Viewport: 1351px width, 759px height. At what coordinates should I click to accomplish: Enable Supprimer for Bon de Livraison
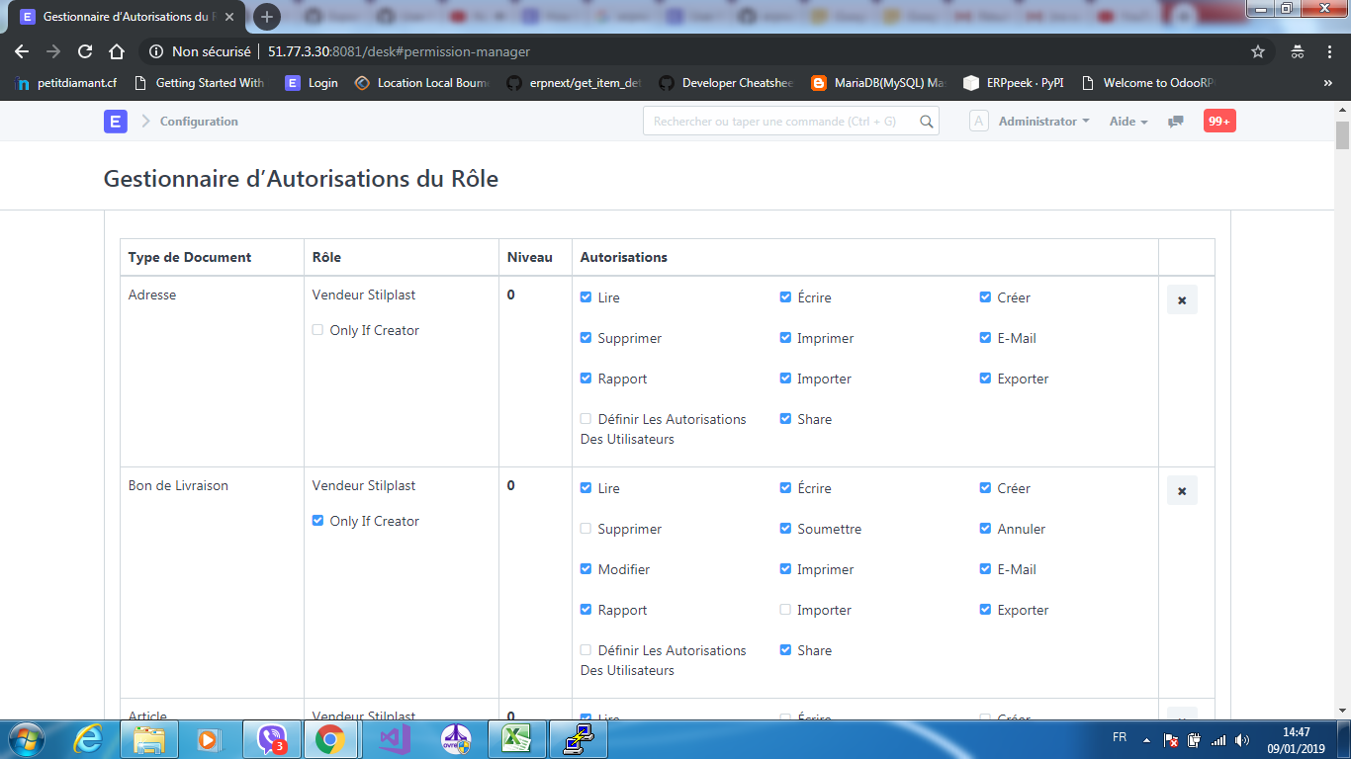point(585,529)
